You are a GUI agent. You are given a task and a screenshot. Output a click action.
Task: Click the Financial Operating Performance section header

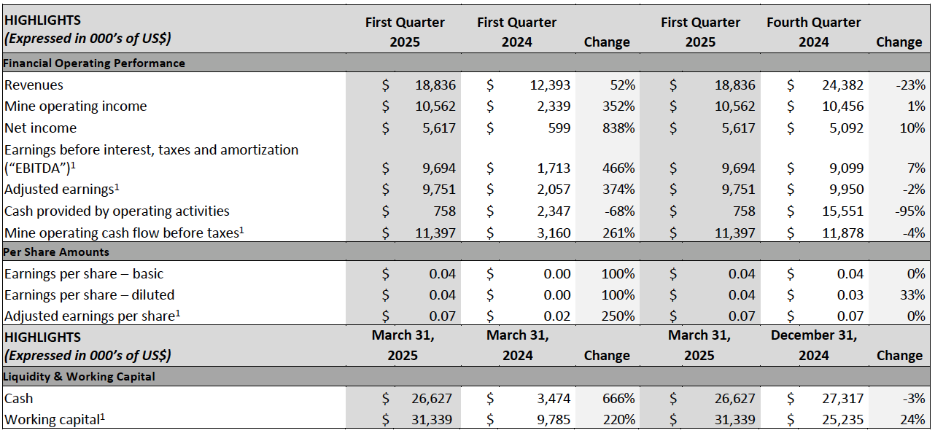(x=95, y=63)
